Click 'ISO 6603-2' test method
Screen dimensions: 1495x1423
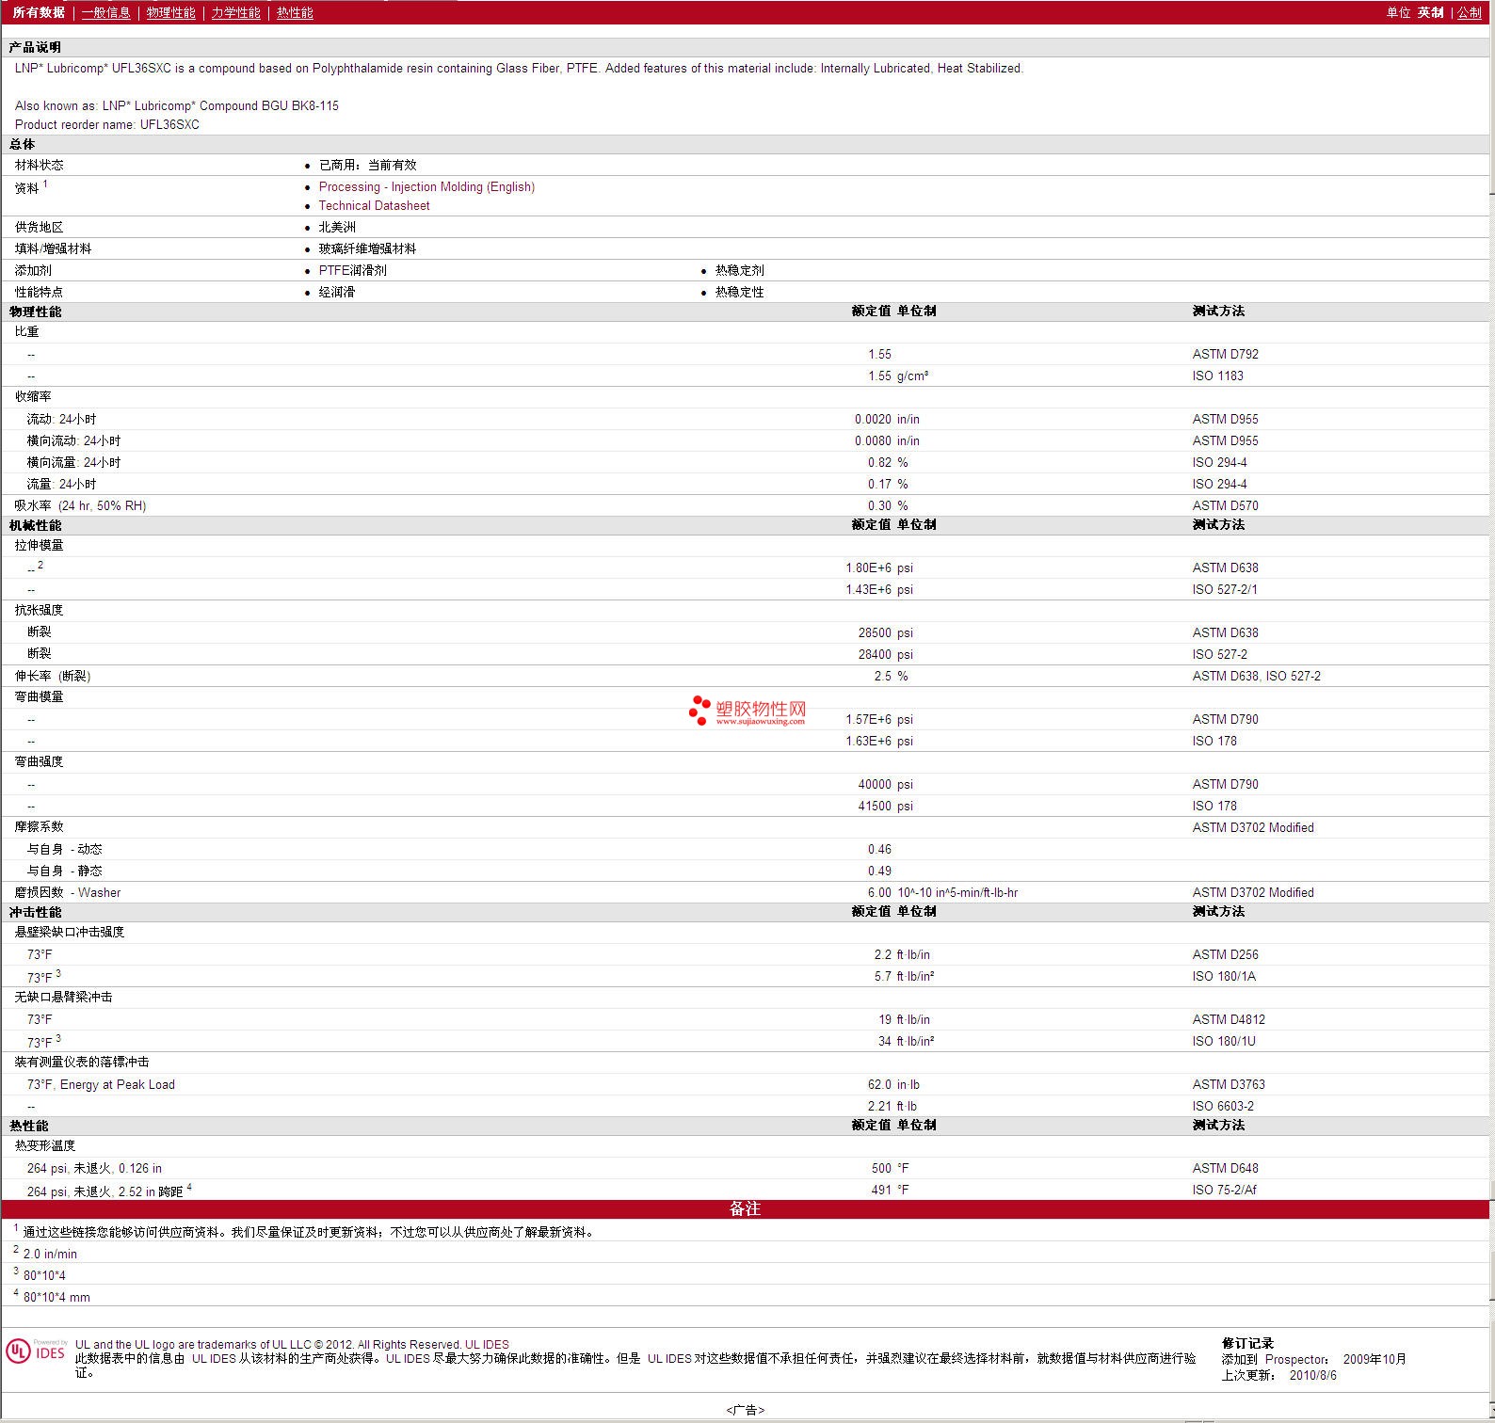point(1223,1106)
